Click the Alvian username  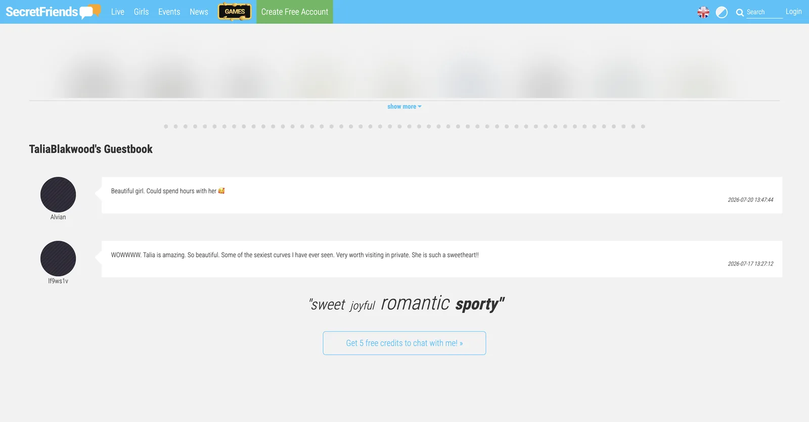tap(58, 217)
